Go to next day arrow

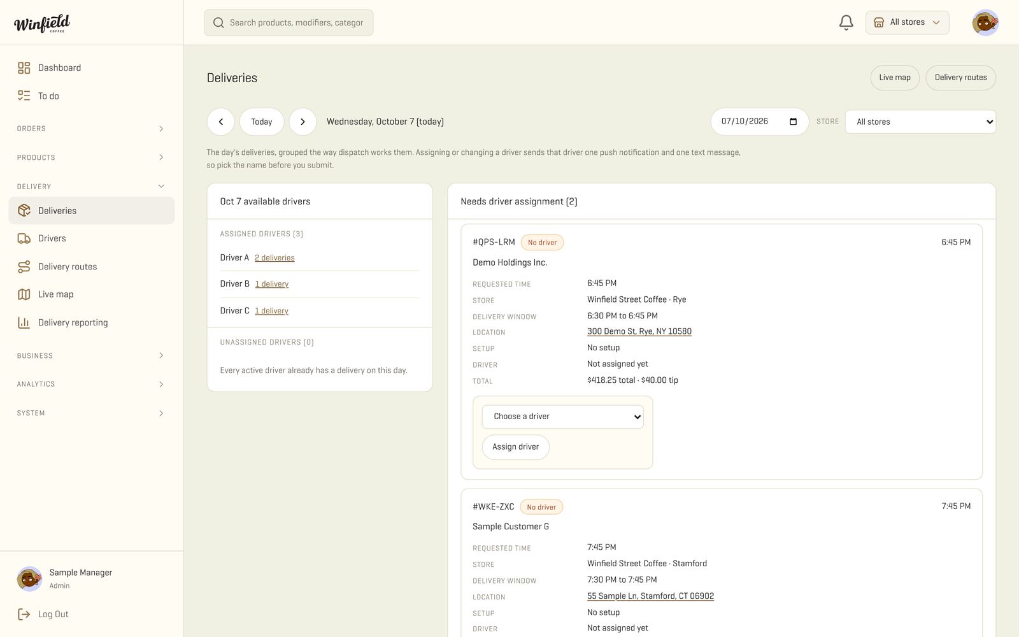pos(303,122)
